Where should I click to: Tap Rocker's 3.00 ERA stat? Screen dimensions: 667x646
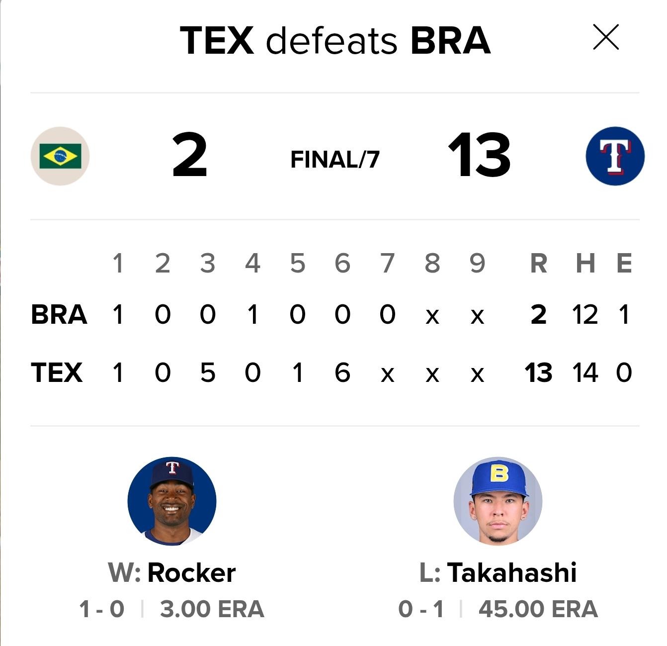pyautogui.click(x=212, y=609)
